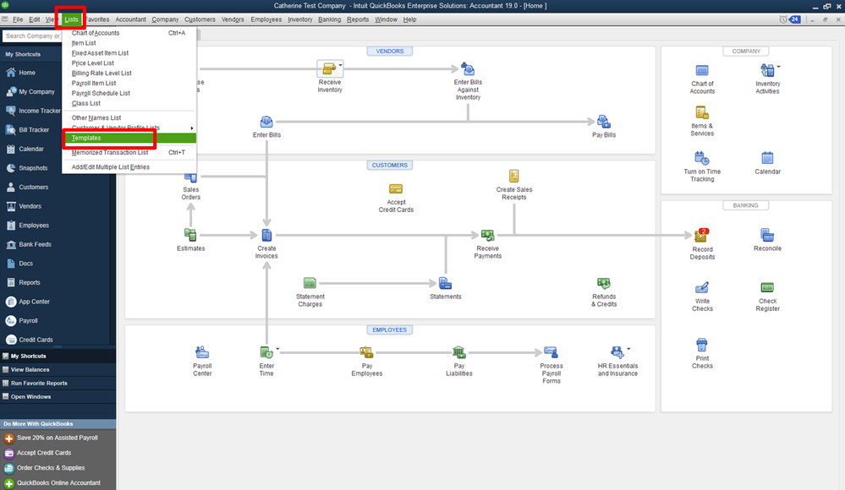
Task: Click the Record Deposits icon
Action: (x=702, y=236)
